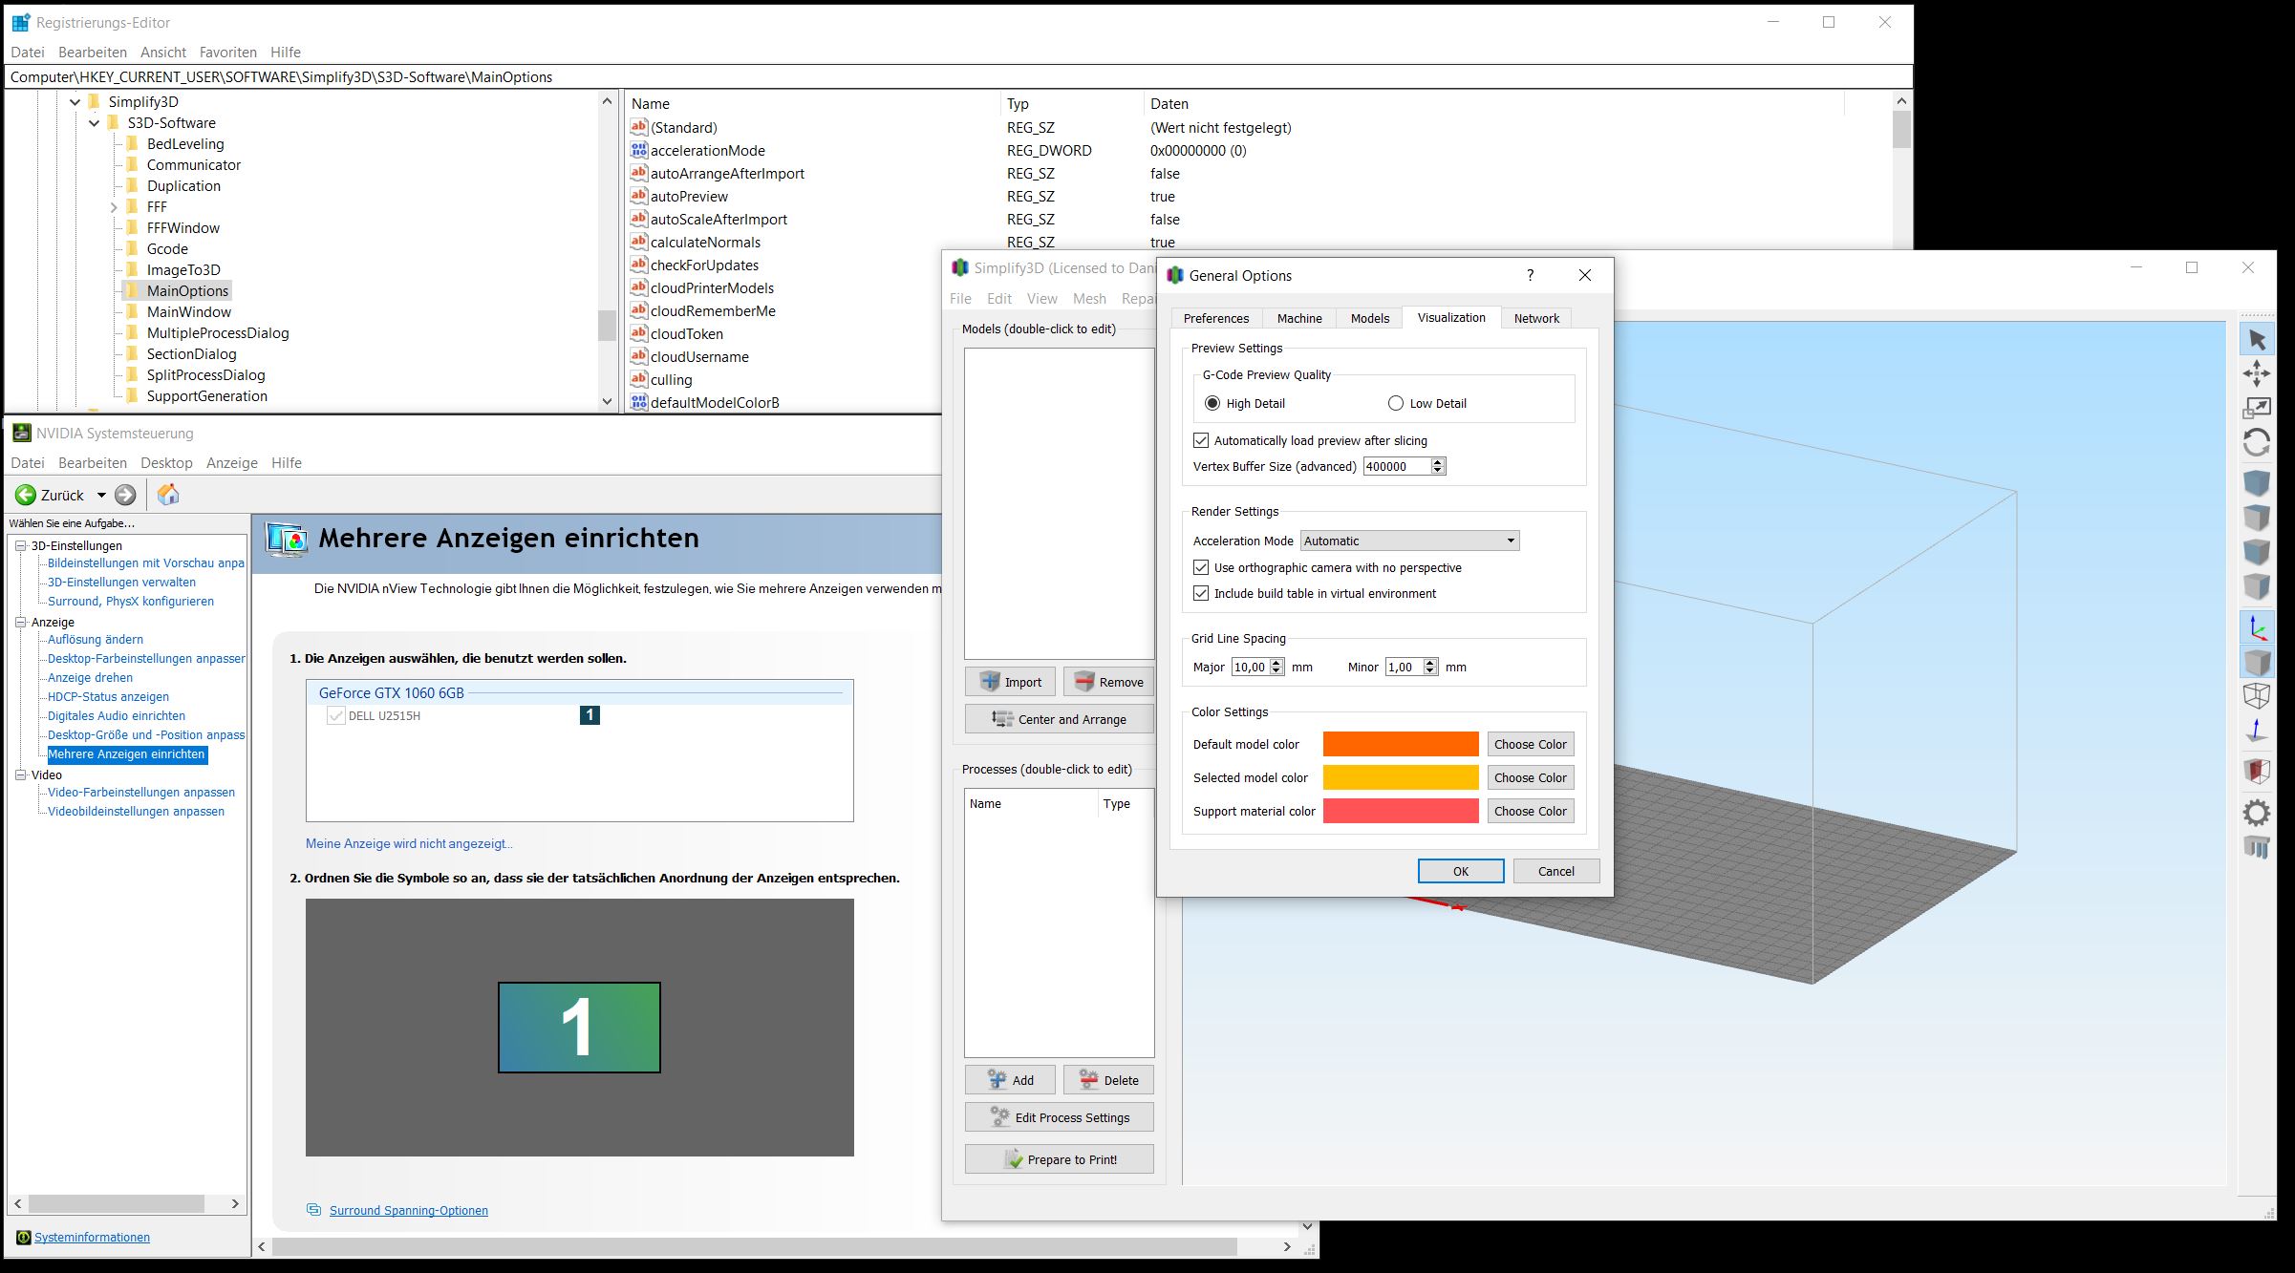The image size is (2295, 1273).
Task: Collapse the 3D-Einstellungen tree node
Action: click(x=20, y=545)
